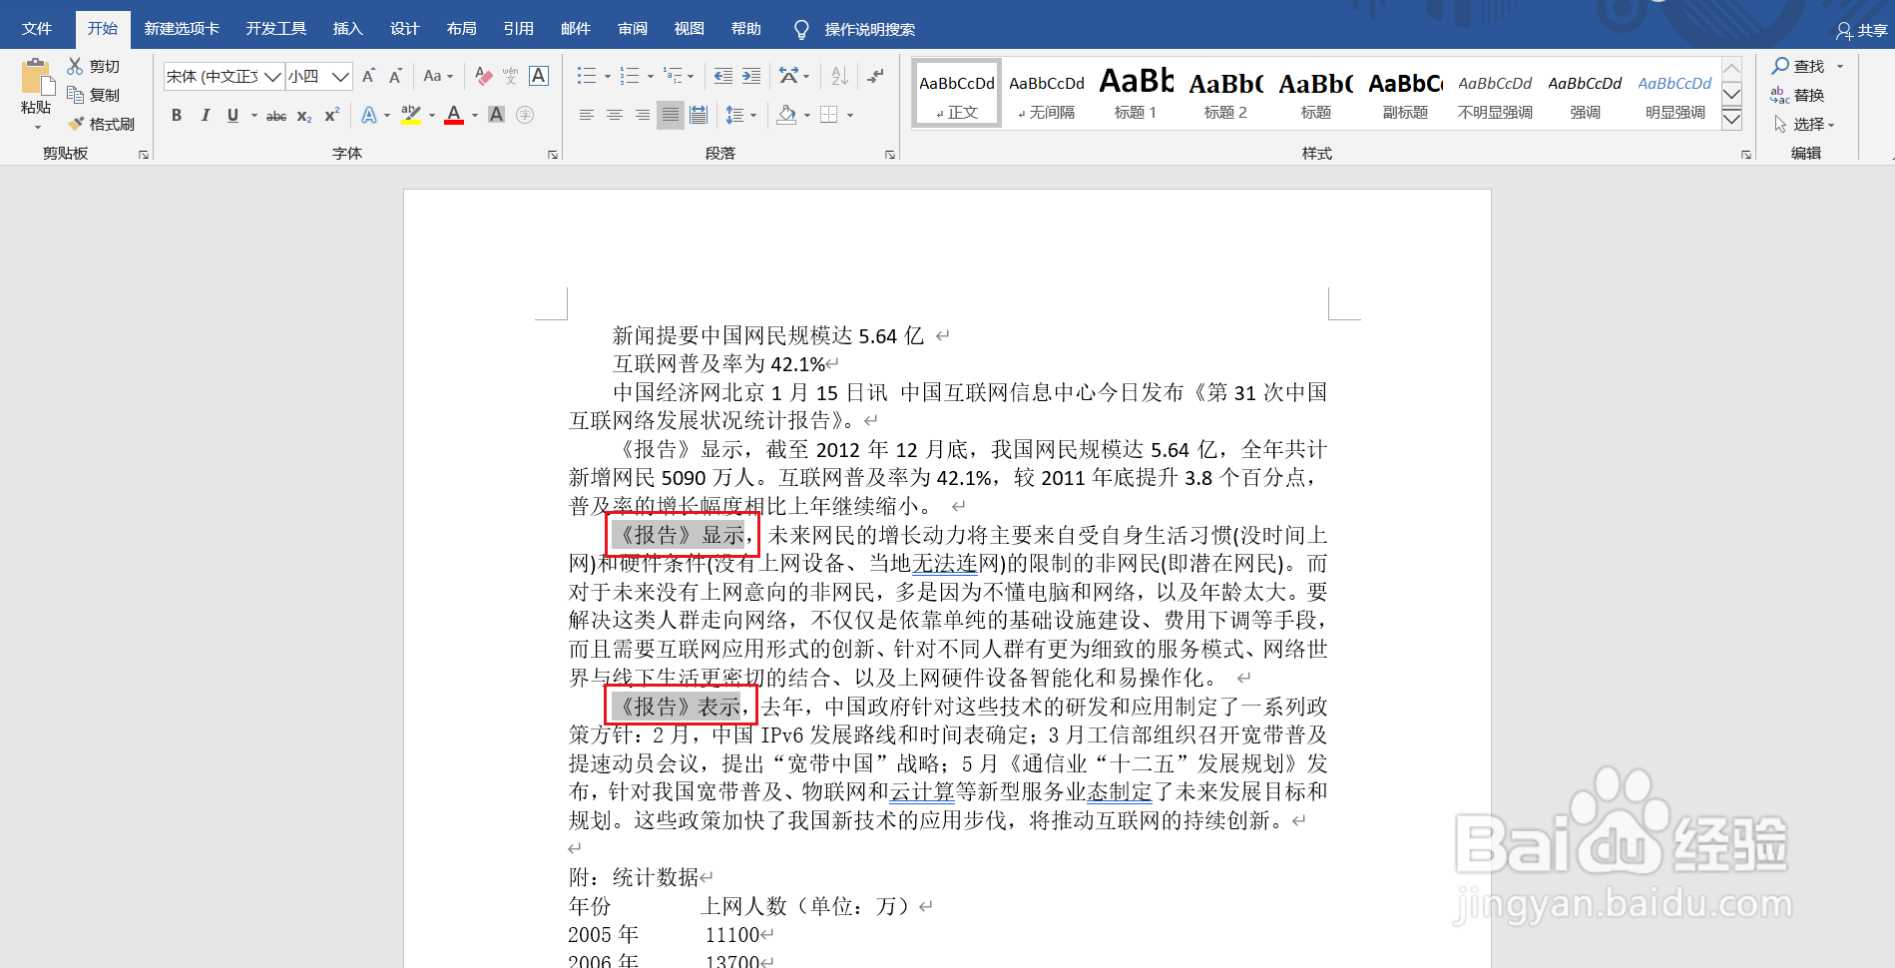
Task: Apply yellow text highlight color
Action: click(410, 115)
